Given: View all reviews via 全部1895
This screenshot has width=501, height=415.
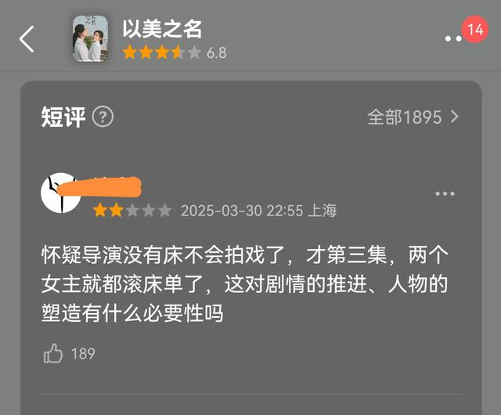Looking at the screenshot, I should pyautogui.click(x=405, y=117).
